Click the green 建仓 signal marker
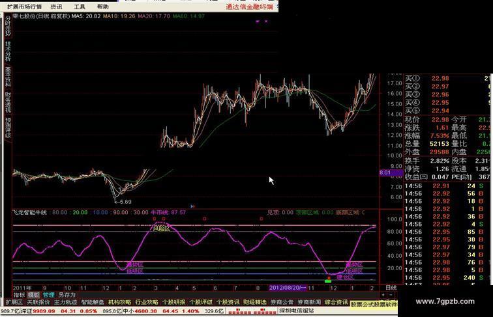This screenshot has width=493, height=317. tap(328, 281)
